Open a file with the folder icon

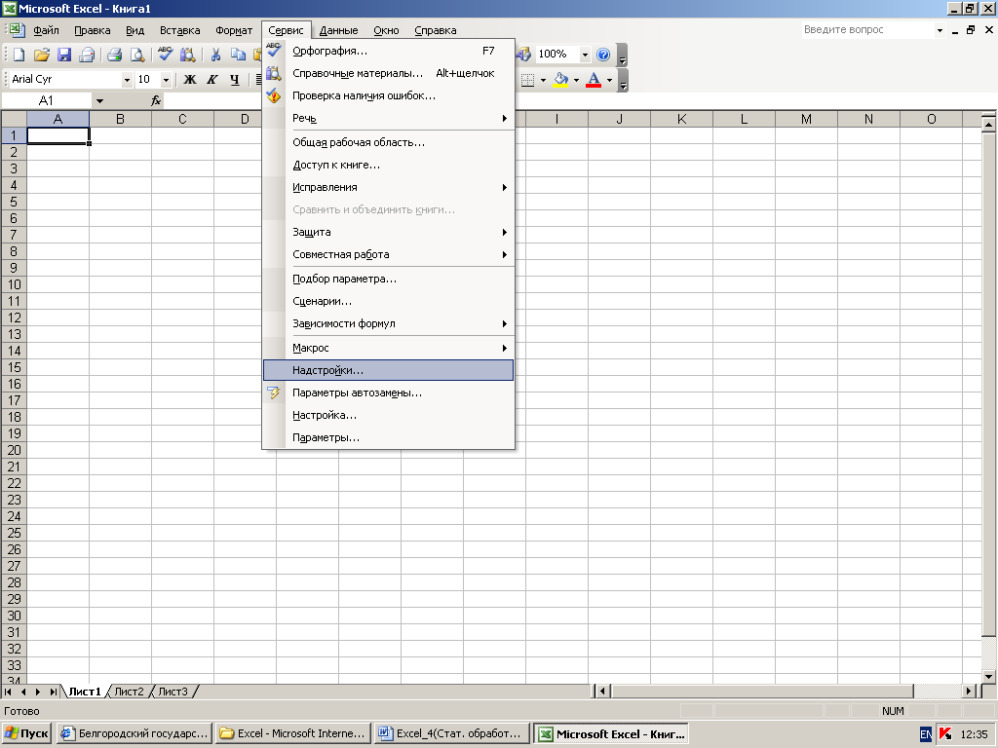point(41,55)
